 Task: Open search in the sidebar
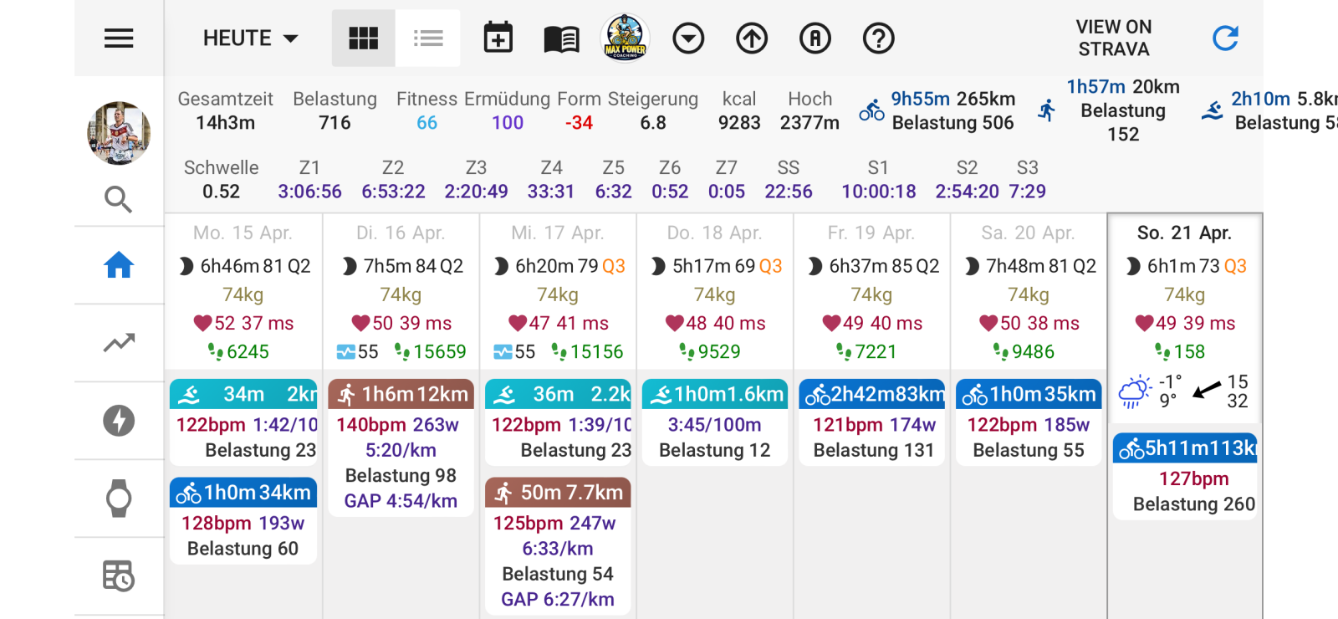tap(119, 200)
